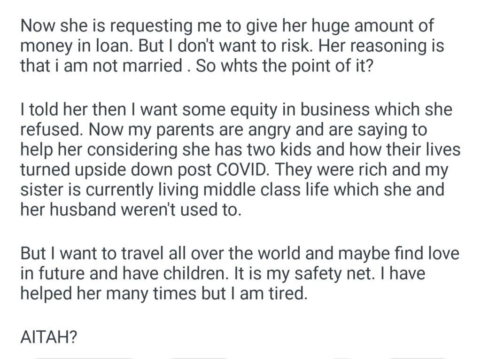Screen dimensions: 481x359
Task: Click the word "AITAH?" at the end
Action: point(48,337)
